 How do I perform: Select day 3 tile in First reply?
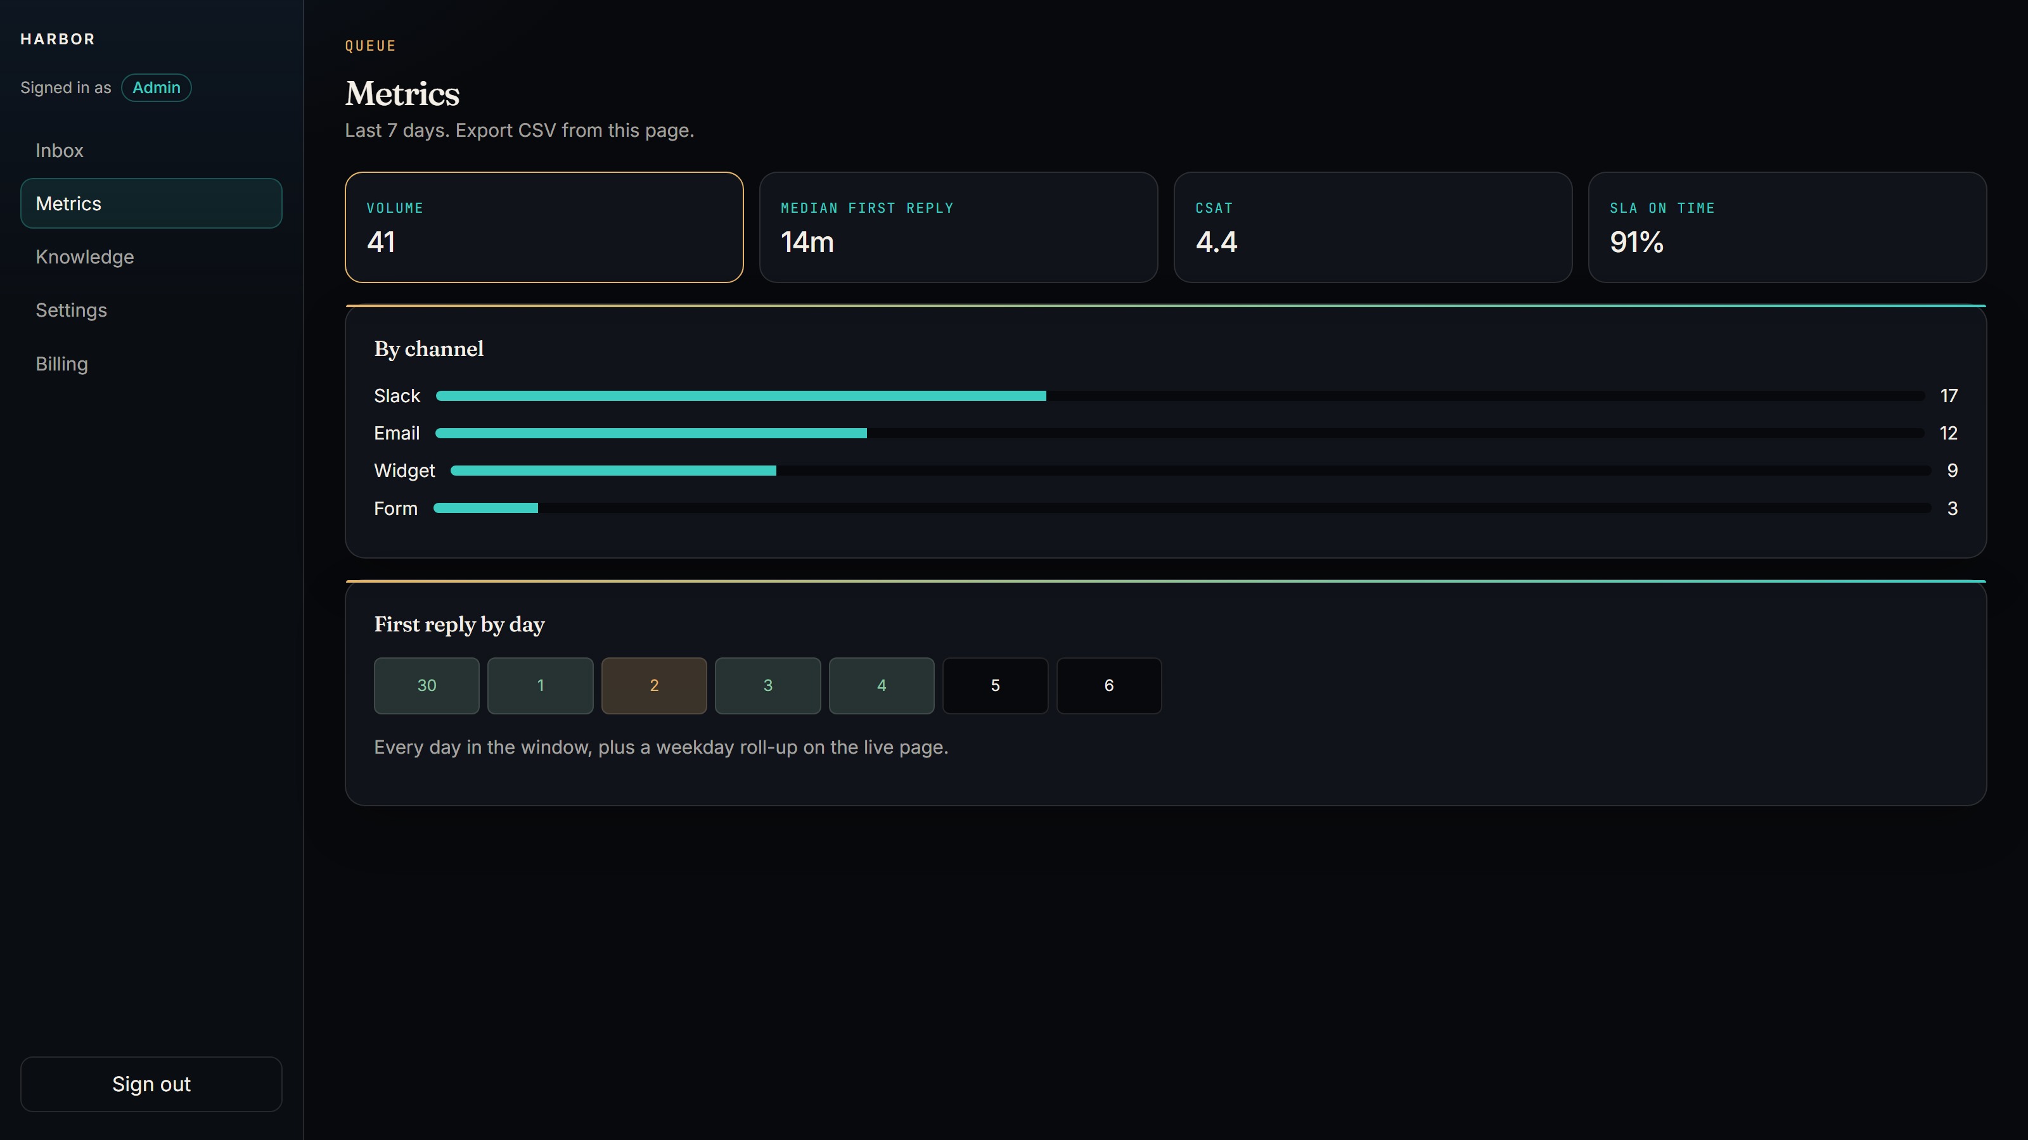coord(767,685)
